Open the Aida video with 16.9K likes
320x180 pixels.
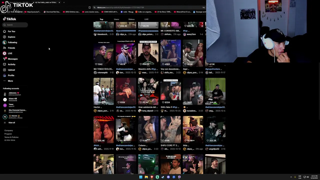pyautogui.click(x=193, y=129)
